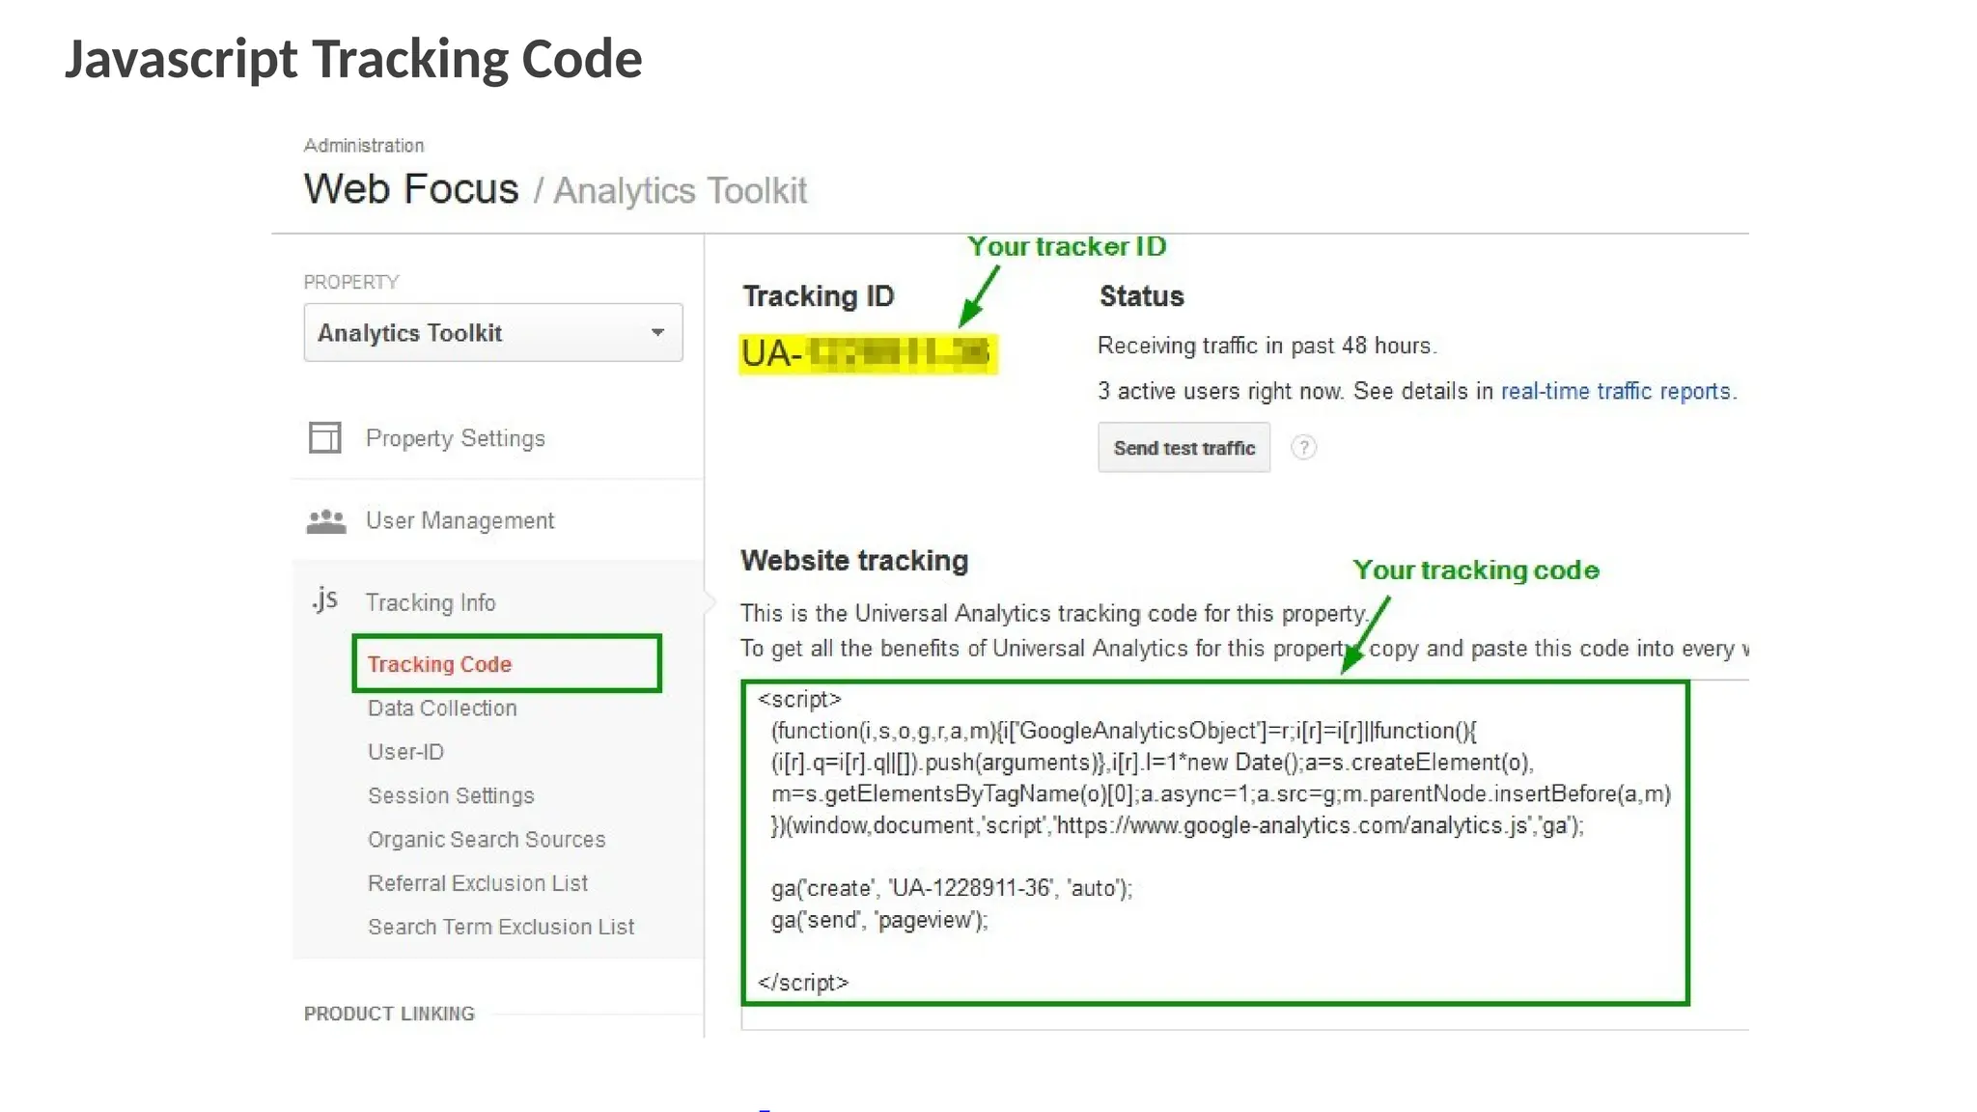
Task: Open Search Term Exclusion List
Action: 501,927
